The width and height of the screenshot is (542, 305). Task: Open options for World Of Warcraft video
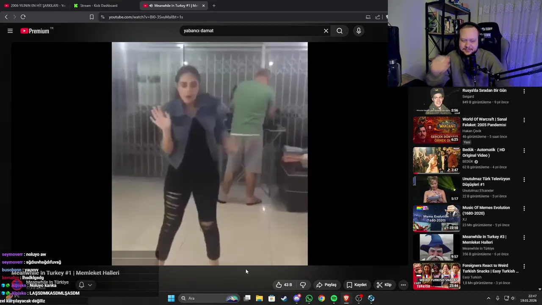(x=524, y=120)
